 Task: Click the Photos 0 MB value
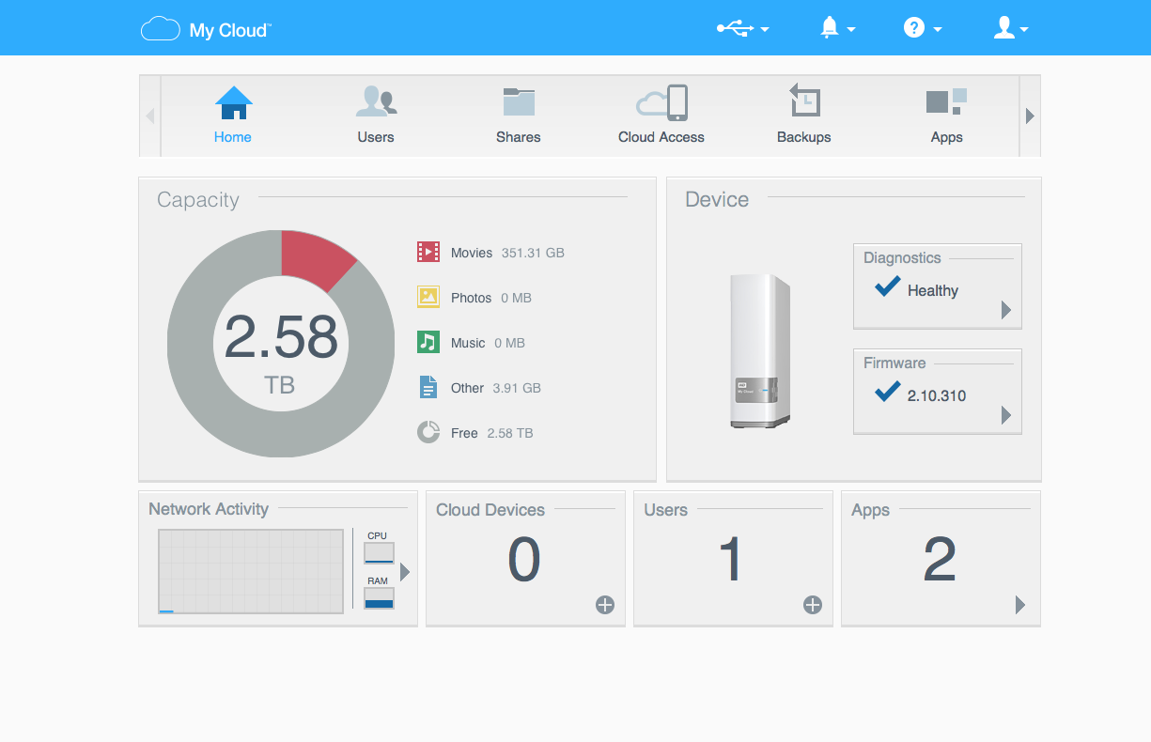coord(516,298)
